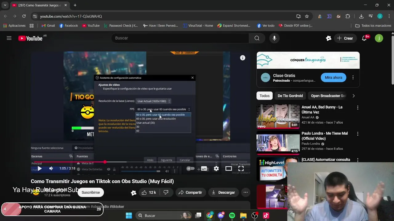Viewport: 394px width, 221px height.
Task: Open the media control icon in Chrome
Action: tap(371, 16)
